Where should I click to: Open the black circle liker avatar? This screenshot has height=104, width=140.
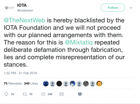tap(59, 83)
